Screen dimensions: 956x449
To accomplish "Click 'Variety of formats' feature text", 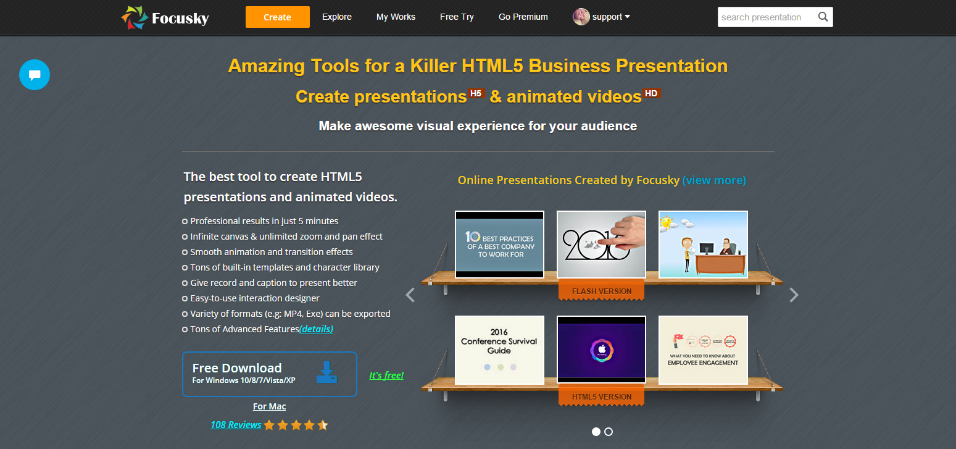I will pos(290,314).
